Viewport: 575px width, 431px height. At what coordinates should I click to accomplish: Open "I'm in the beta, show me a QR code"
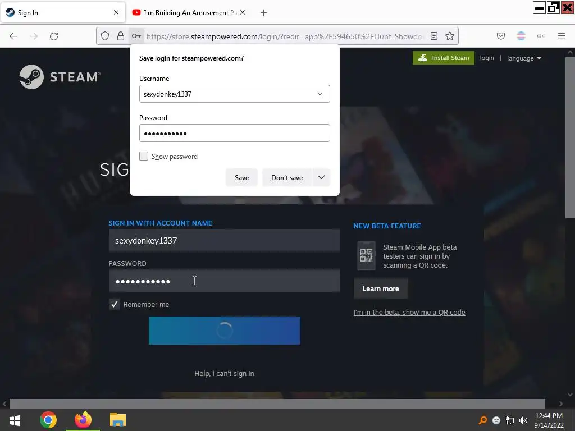pos(409,312)
